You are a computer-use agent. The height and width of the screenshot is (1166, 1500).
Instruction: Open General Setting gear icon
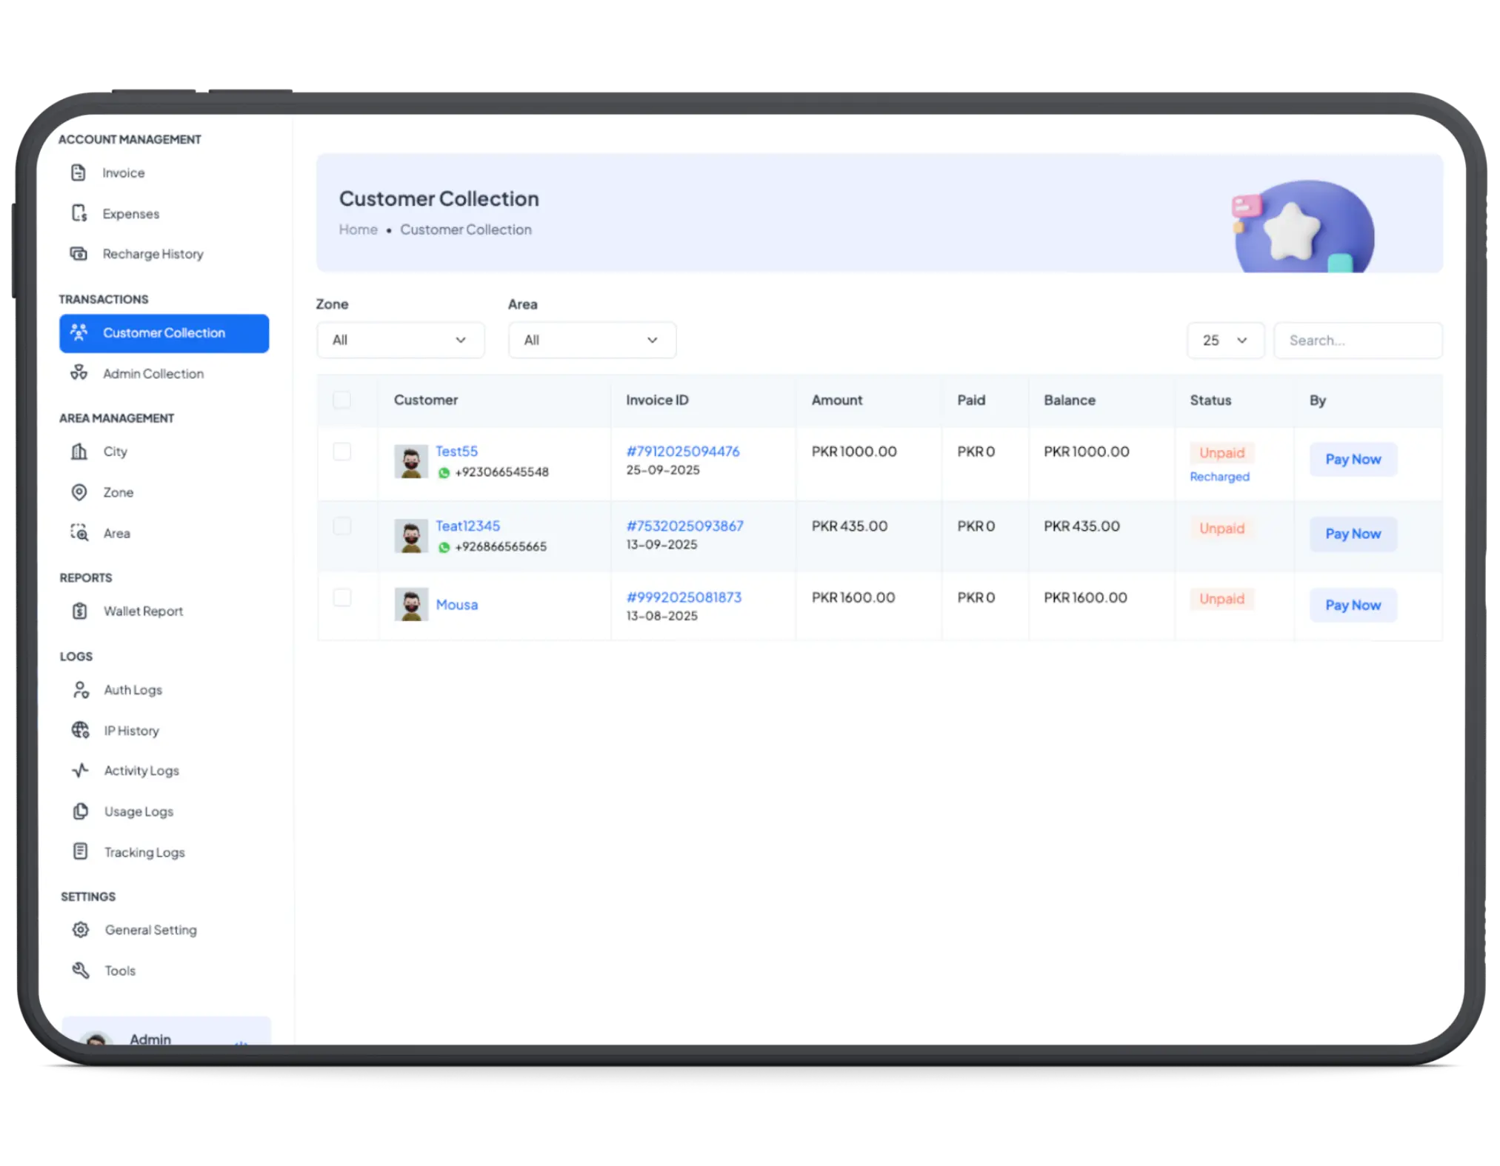pyautogui.click(x=80, y=930)
